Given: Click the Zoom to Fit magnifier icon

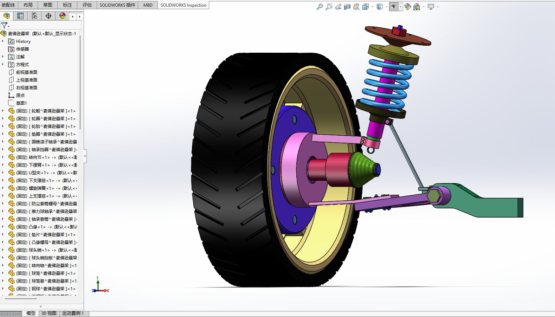Looking at the screenshot, I should coord(320,7).
